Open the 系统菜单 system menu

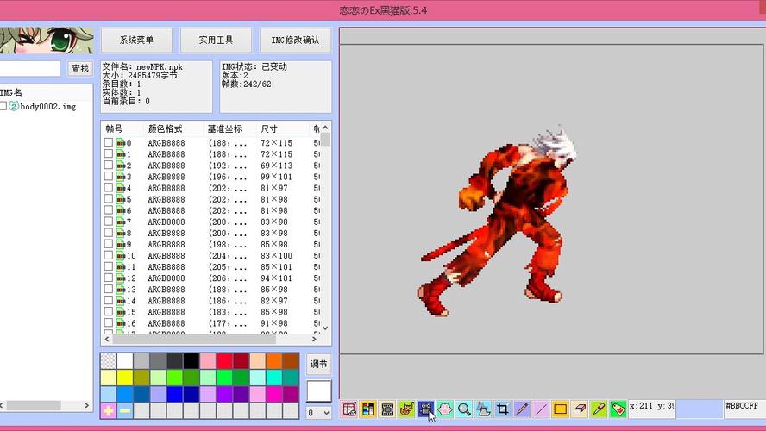[137, 40]
